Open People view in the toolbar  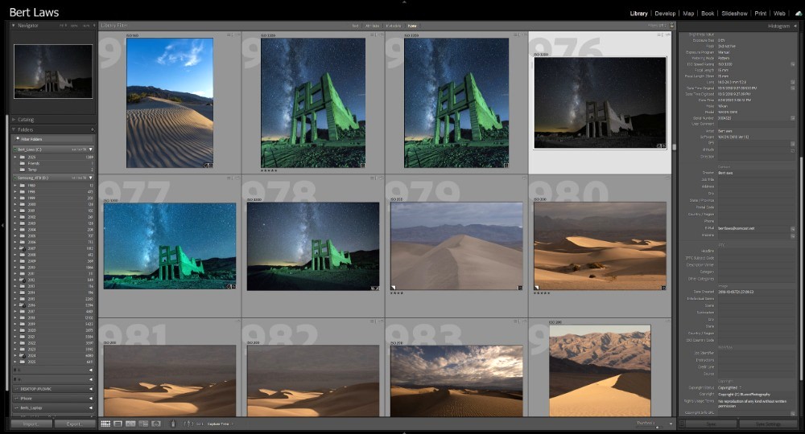point(156,424)
